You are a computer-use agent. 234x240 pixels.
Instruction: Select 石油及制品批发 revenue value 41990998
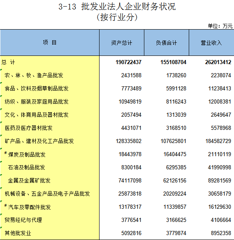pyautogui.click(x=220, y=167)
